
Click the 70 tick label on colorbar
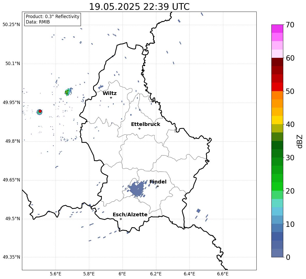(290, 25)
